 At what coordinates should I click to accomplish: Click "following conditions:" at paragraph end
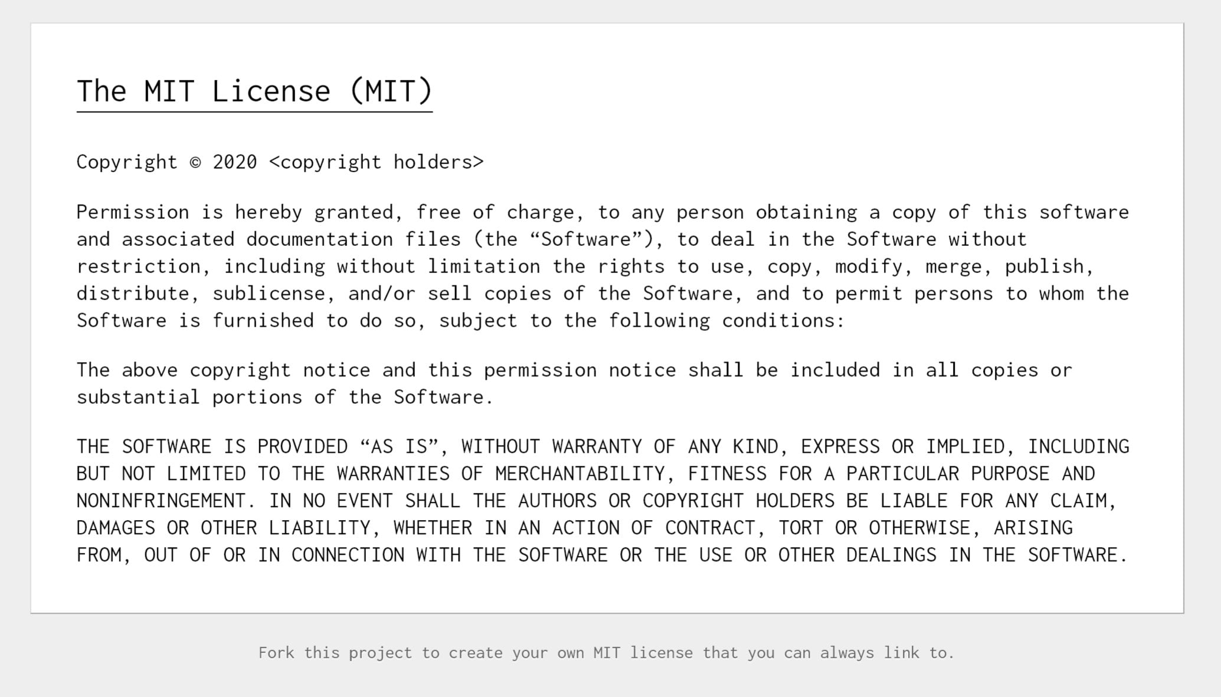pos(726,321)
